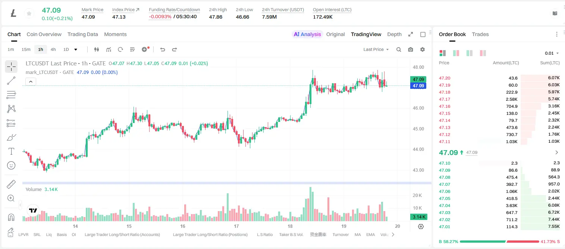Select the crosshair cursor tool
The height and width of the screenshot is (249, 565).
[11, 67]
